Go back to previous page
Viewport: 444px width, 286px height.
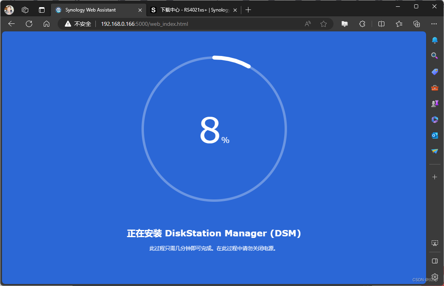[12, 24]
